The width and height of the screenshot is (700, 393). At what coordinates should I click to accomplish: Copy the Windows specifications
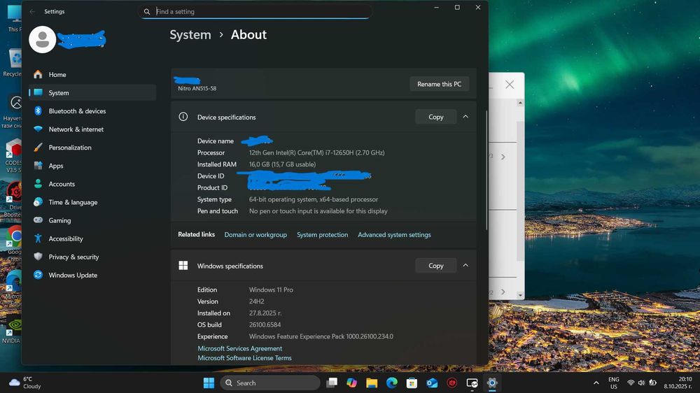(x=435, y=266)
